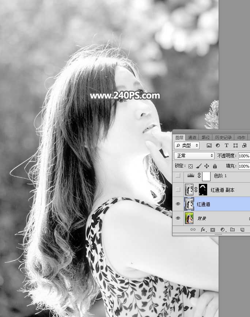Click lock transparent pixels icon
Screen dimensions: 250x317
(190, 166)
